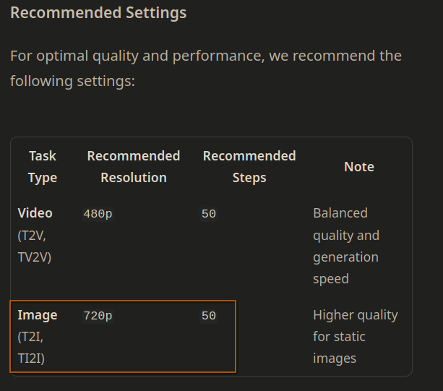The width and height of the screenshot is (443, 391).
Task: Click the TV2V text under Video
Action: [35, 257]
